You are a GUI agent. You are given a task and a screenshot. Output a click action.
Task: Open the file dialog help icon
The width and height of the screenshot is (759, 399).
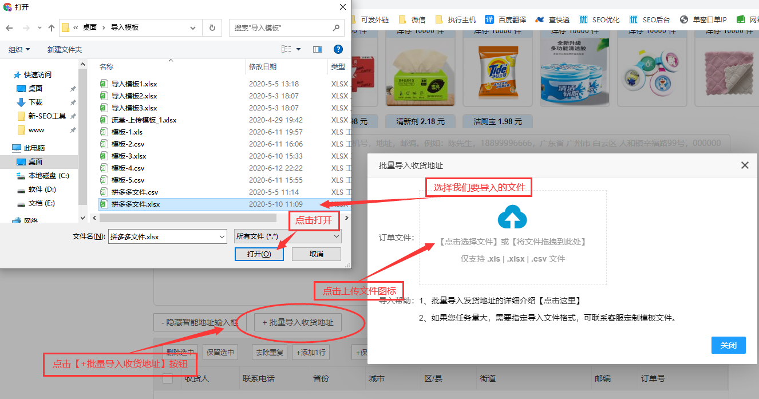click(338, 50)
